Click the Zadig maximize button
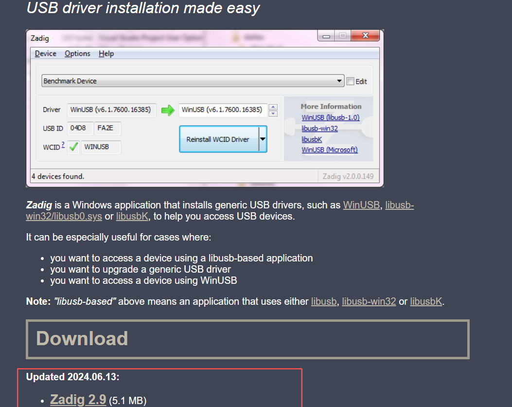 coord(342,36)
